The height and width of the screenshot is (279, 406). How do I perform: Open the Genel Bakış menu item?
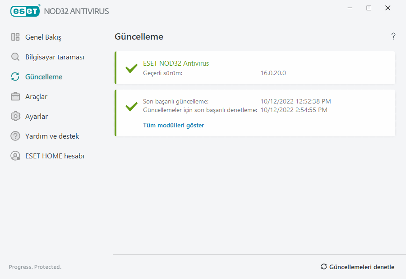[43, 37]
